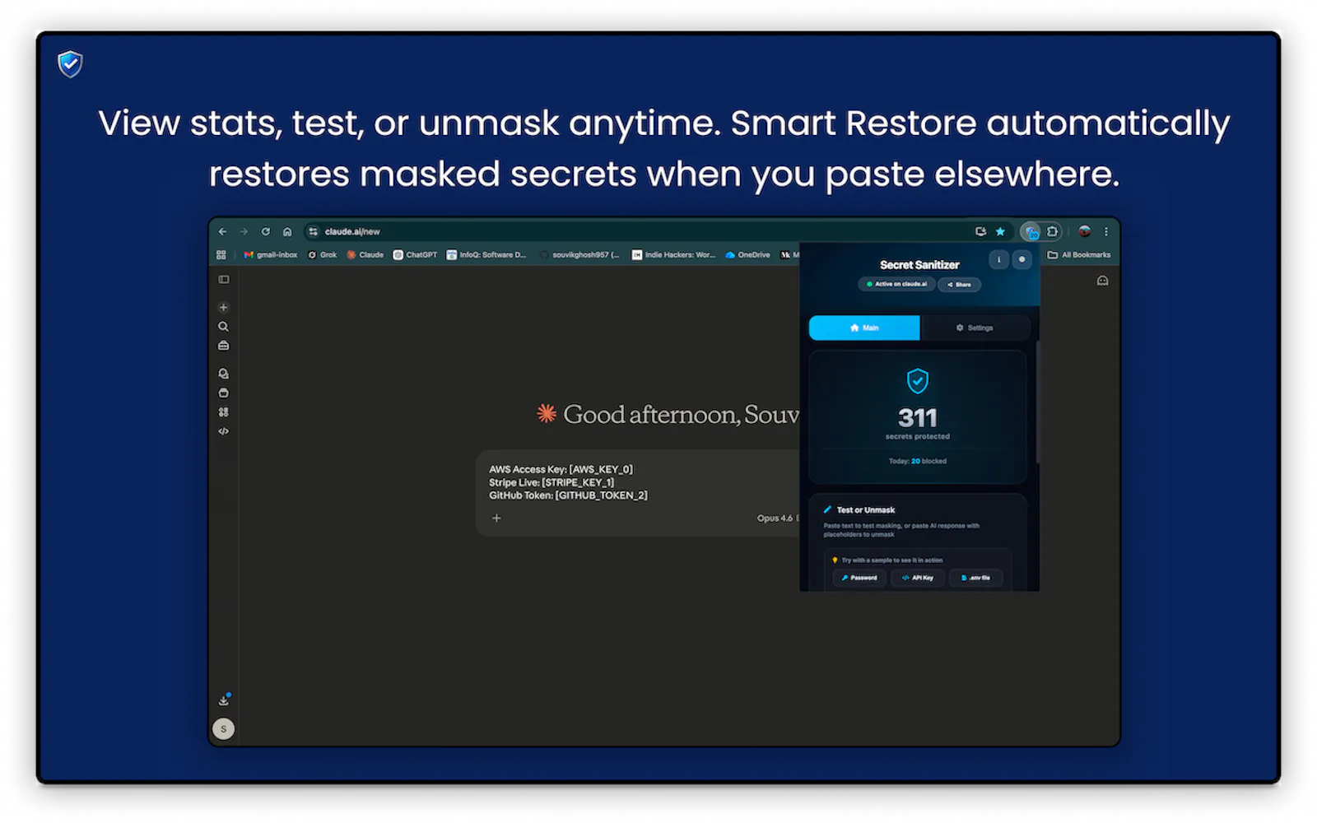Go back using the browser back arrow
Screen dimensions: 1317x823
click(x=222, y=232)
